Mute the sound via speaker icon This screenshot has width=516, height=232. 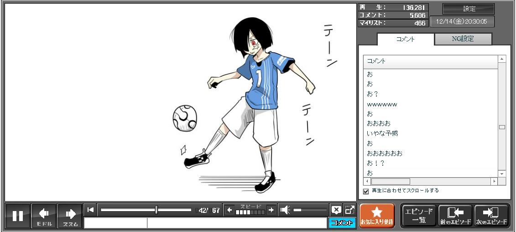coord(285,210)
